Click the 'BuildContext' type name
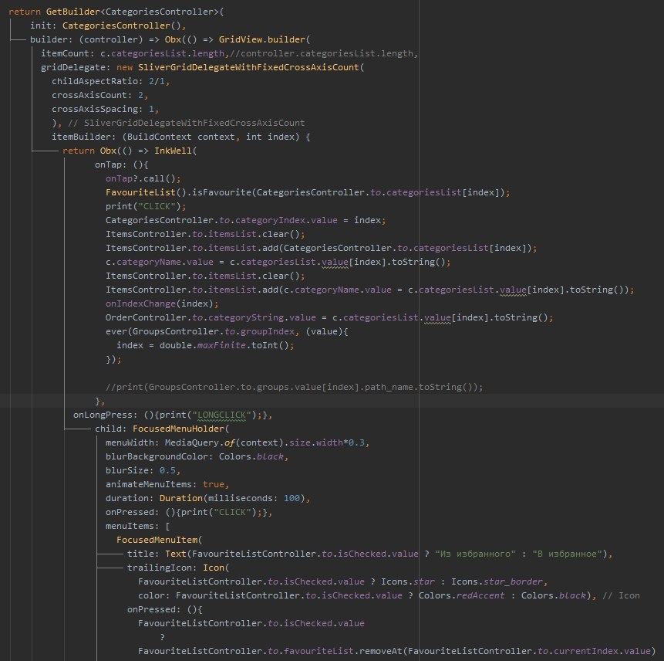The height and width of the screenshot is (661, 664). pos(159,137)
